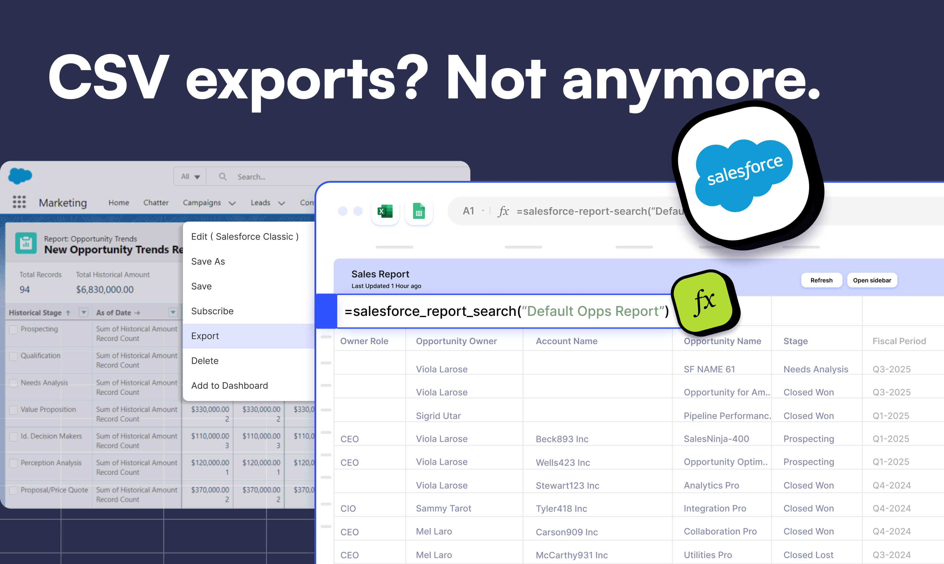Click the Total Historical Amount value
Viewport: 944px width, 564px height.
[x=105, y=290]
